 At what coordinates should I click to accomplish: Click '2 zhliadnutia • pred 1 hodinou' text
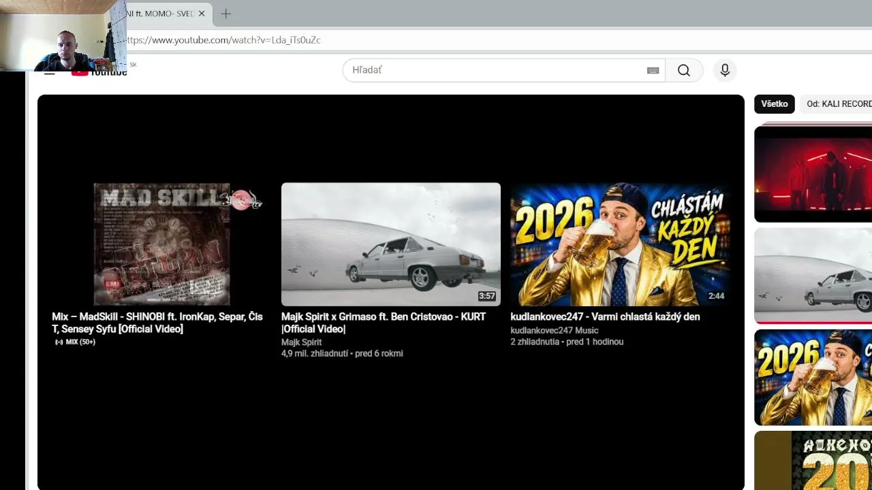pyautogui.click(x=567, y=342)
